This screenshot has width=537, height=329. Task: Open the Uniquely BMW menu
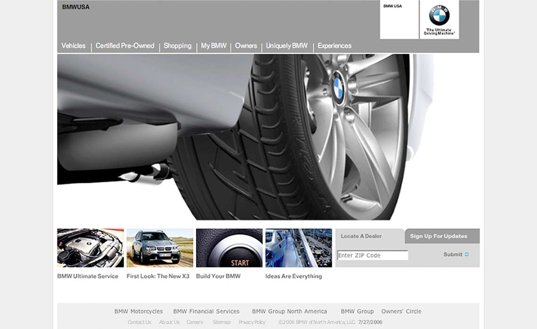[x=287, y=46]
